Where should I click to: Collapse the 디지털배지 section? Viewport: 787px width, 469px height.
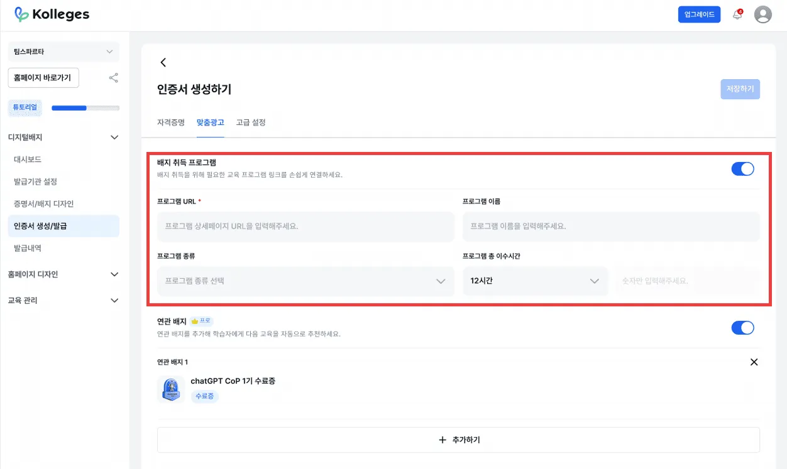pyautogui.click(x=114, y=137)
